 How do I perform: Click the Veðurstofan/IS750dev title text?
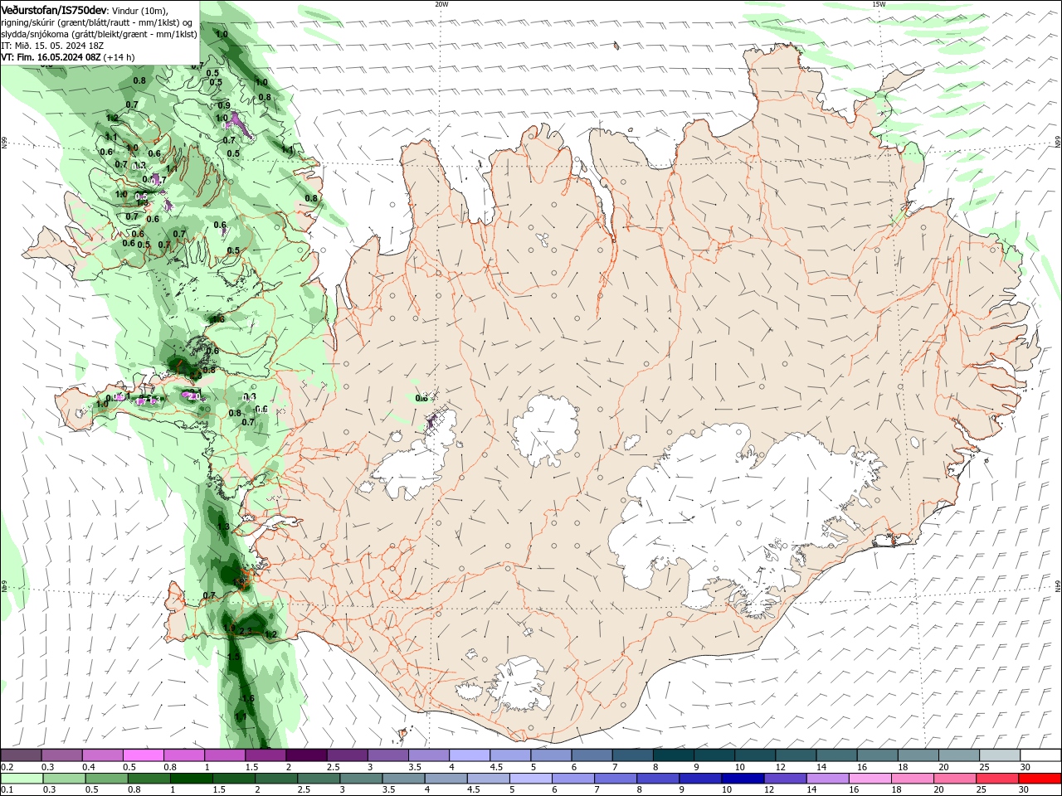[54, 9]
